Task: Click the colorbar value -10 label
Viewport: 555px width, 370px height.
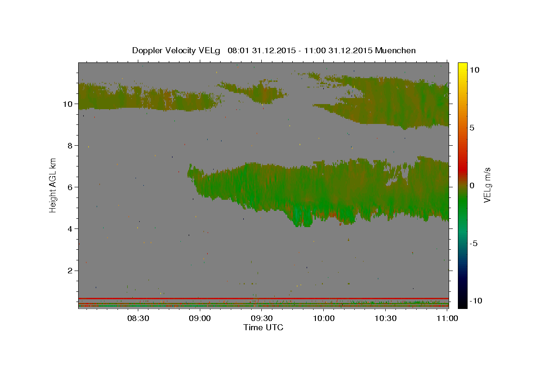Action: click(x=476, y=301)
